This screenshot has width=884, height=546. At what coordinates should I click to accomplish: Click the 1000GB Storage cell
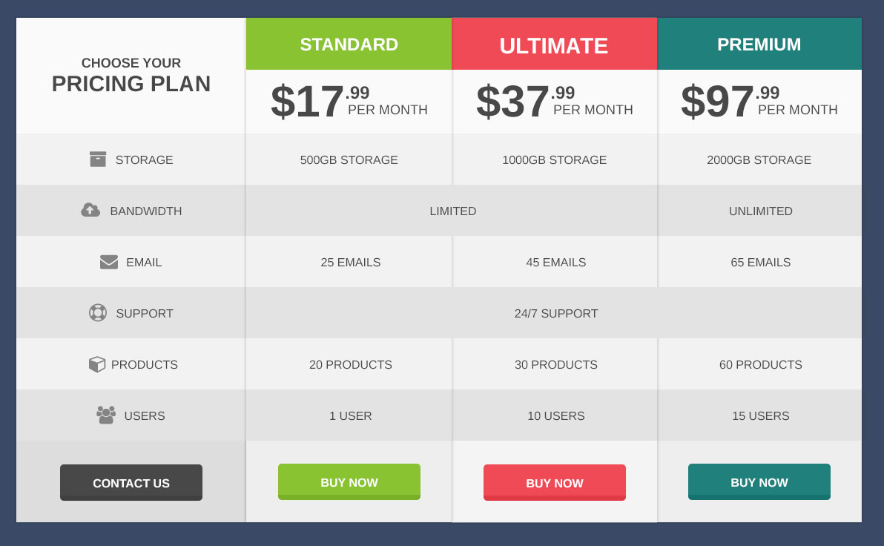click(x=555, y=160)
